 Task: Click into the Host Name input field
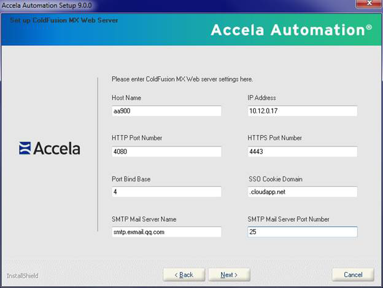point(166,111)
